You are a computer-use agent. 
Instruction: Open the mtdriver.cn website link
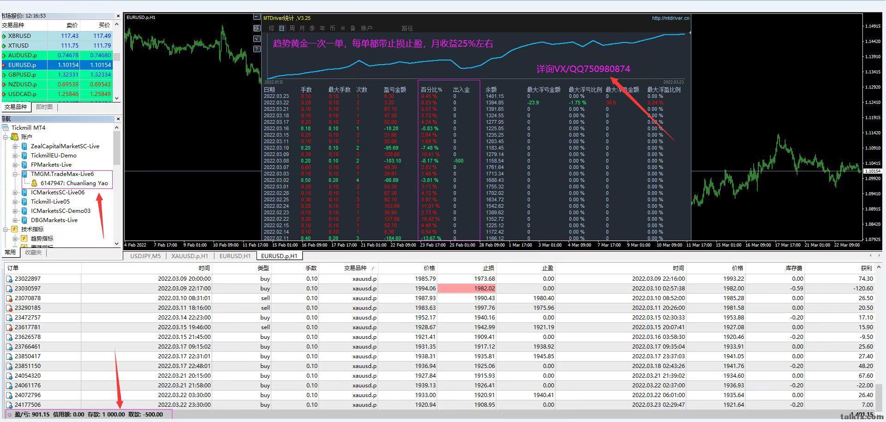(x=670, y=18)
